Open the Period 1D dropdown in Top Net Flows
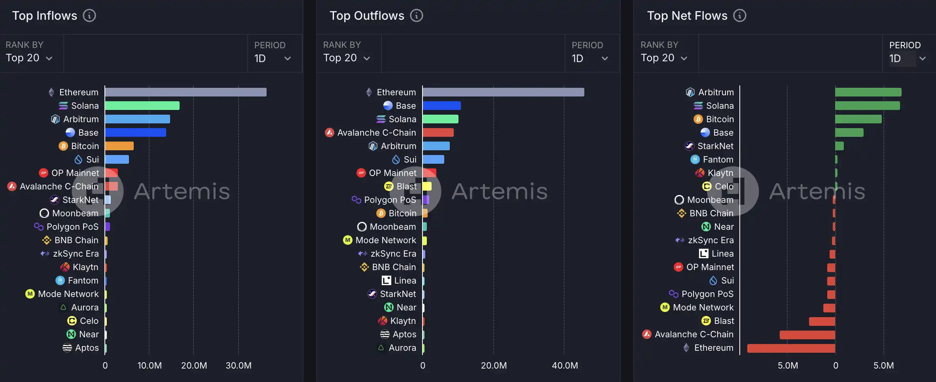 (907, 59)
